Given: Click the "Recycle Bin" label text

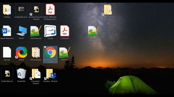Looking at the screenshot, I should 21,81.
